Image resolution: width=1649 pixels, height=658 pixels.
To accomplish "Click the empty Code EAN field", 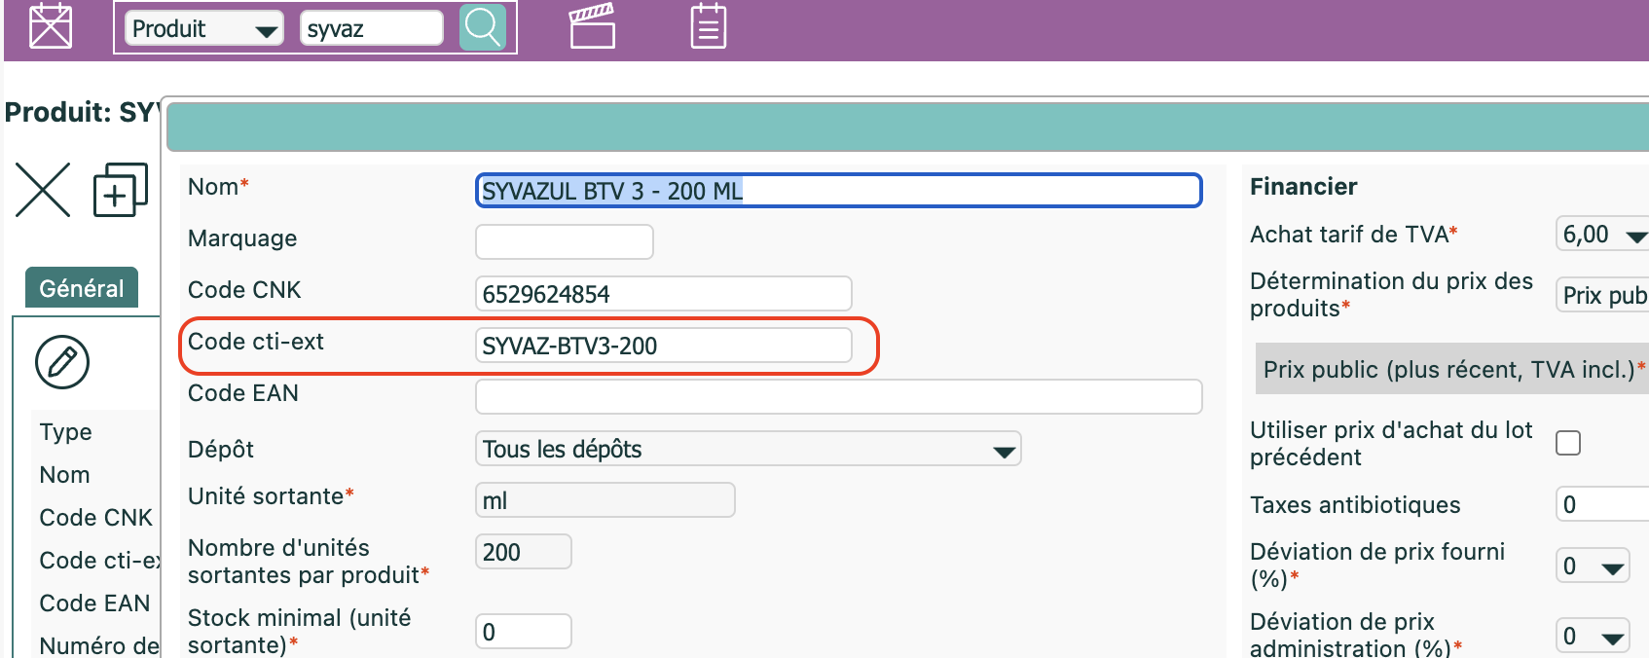I will pos(838,396).
